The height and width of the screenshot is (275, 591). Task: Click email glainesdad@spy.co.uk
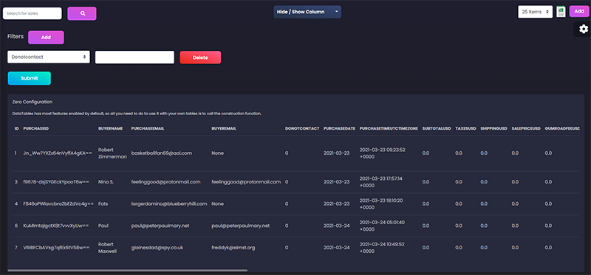[x=157, y=248]
